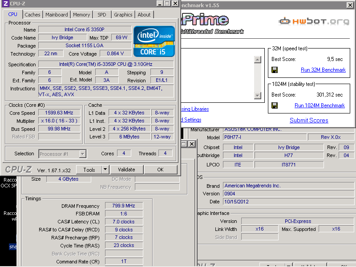Open the About tab
The width and height of the screenshot is (356, 267).
coord(144,15)
